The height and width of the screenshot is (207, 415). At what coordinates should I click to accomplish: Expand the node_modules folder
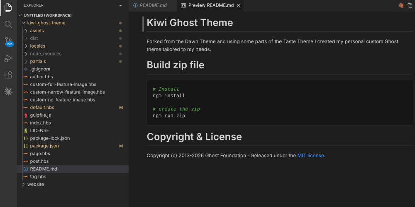pos(73,53)
